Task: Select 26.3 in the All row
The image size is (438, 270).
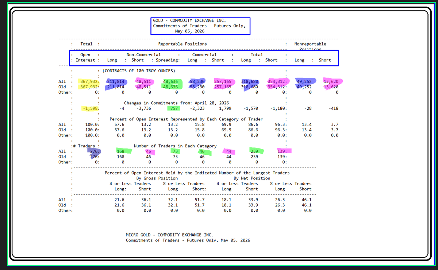Action: (280, 200)
